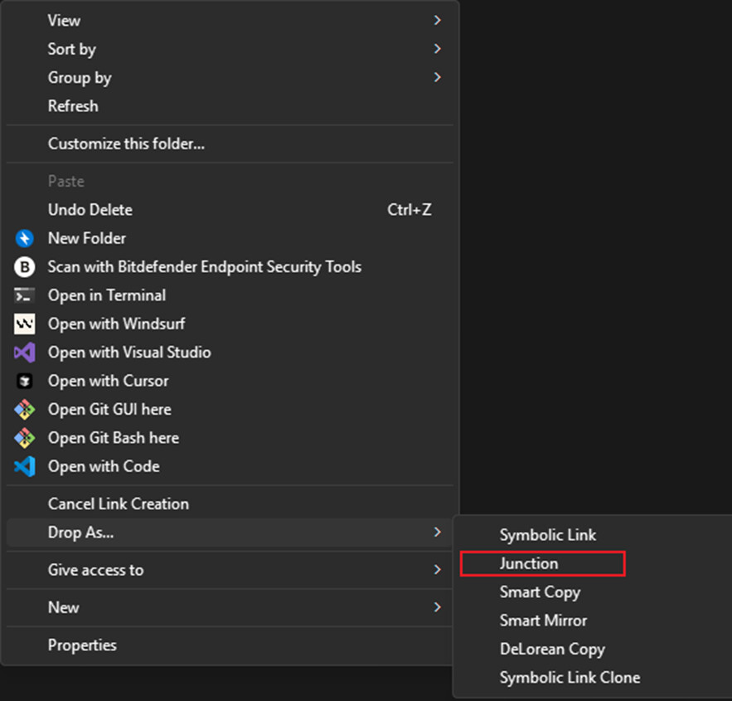Click the Terminal icon
Image resolution: width=732 pixels, height=701 pixels.
(24, 295)
